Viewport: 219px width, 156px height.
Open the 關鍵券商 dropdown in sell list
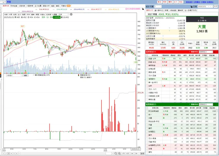[x=206, y=104]
